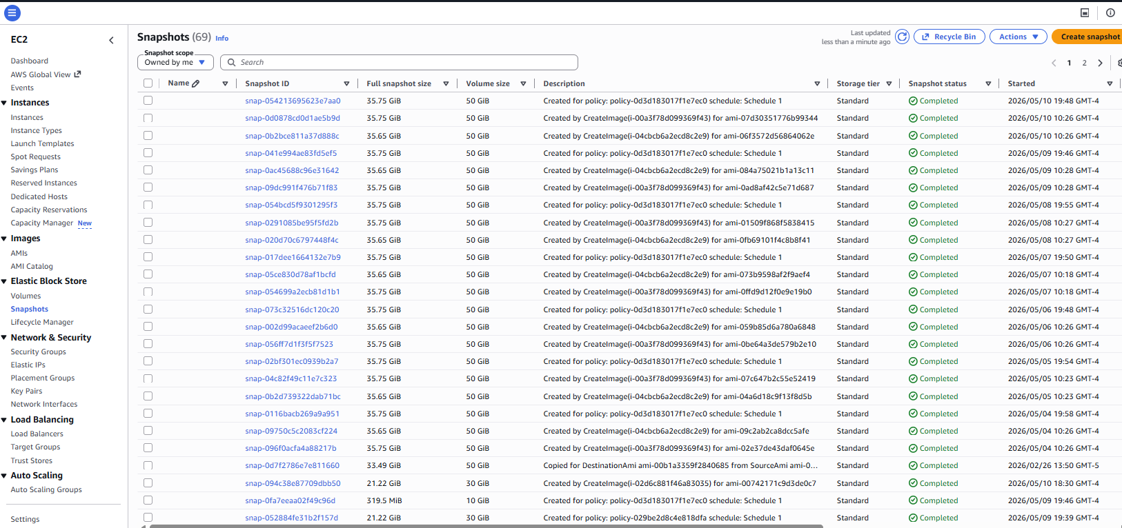This screenshot has width=1122, height=528.
Task: Sort by Snapshot ID column arrow
Action: click(x=346, y=83)
